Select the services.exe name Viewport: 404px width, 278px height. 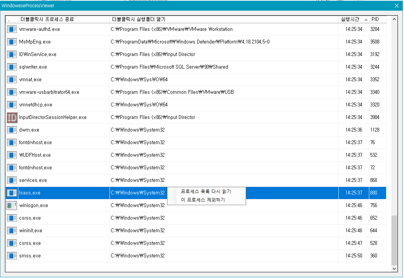(33, 180)
